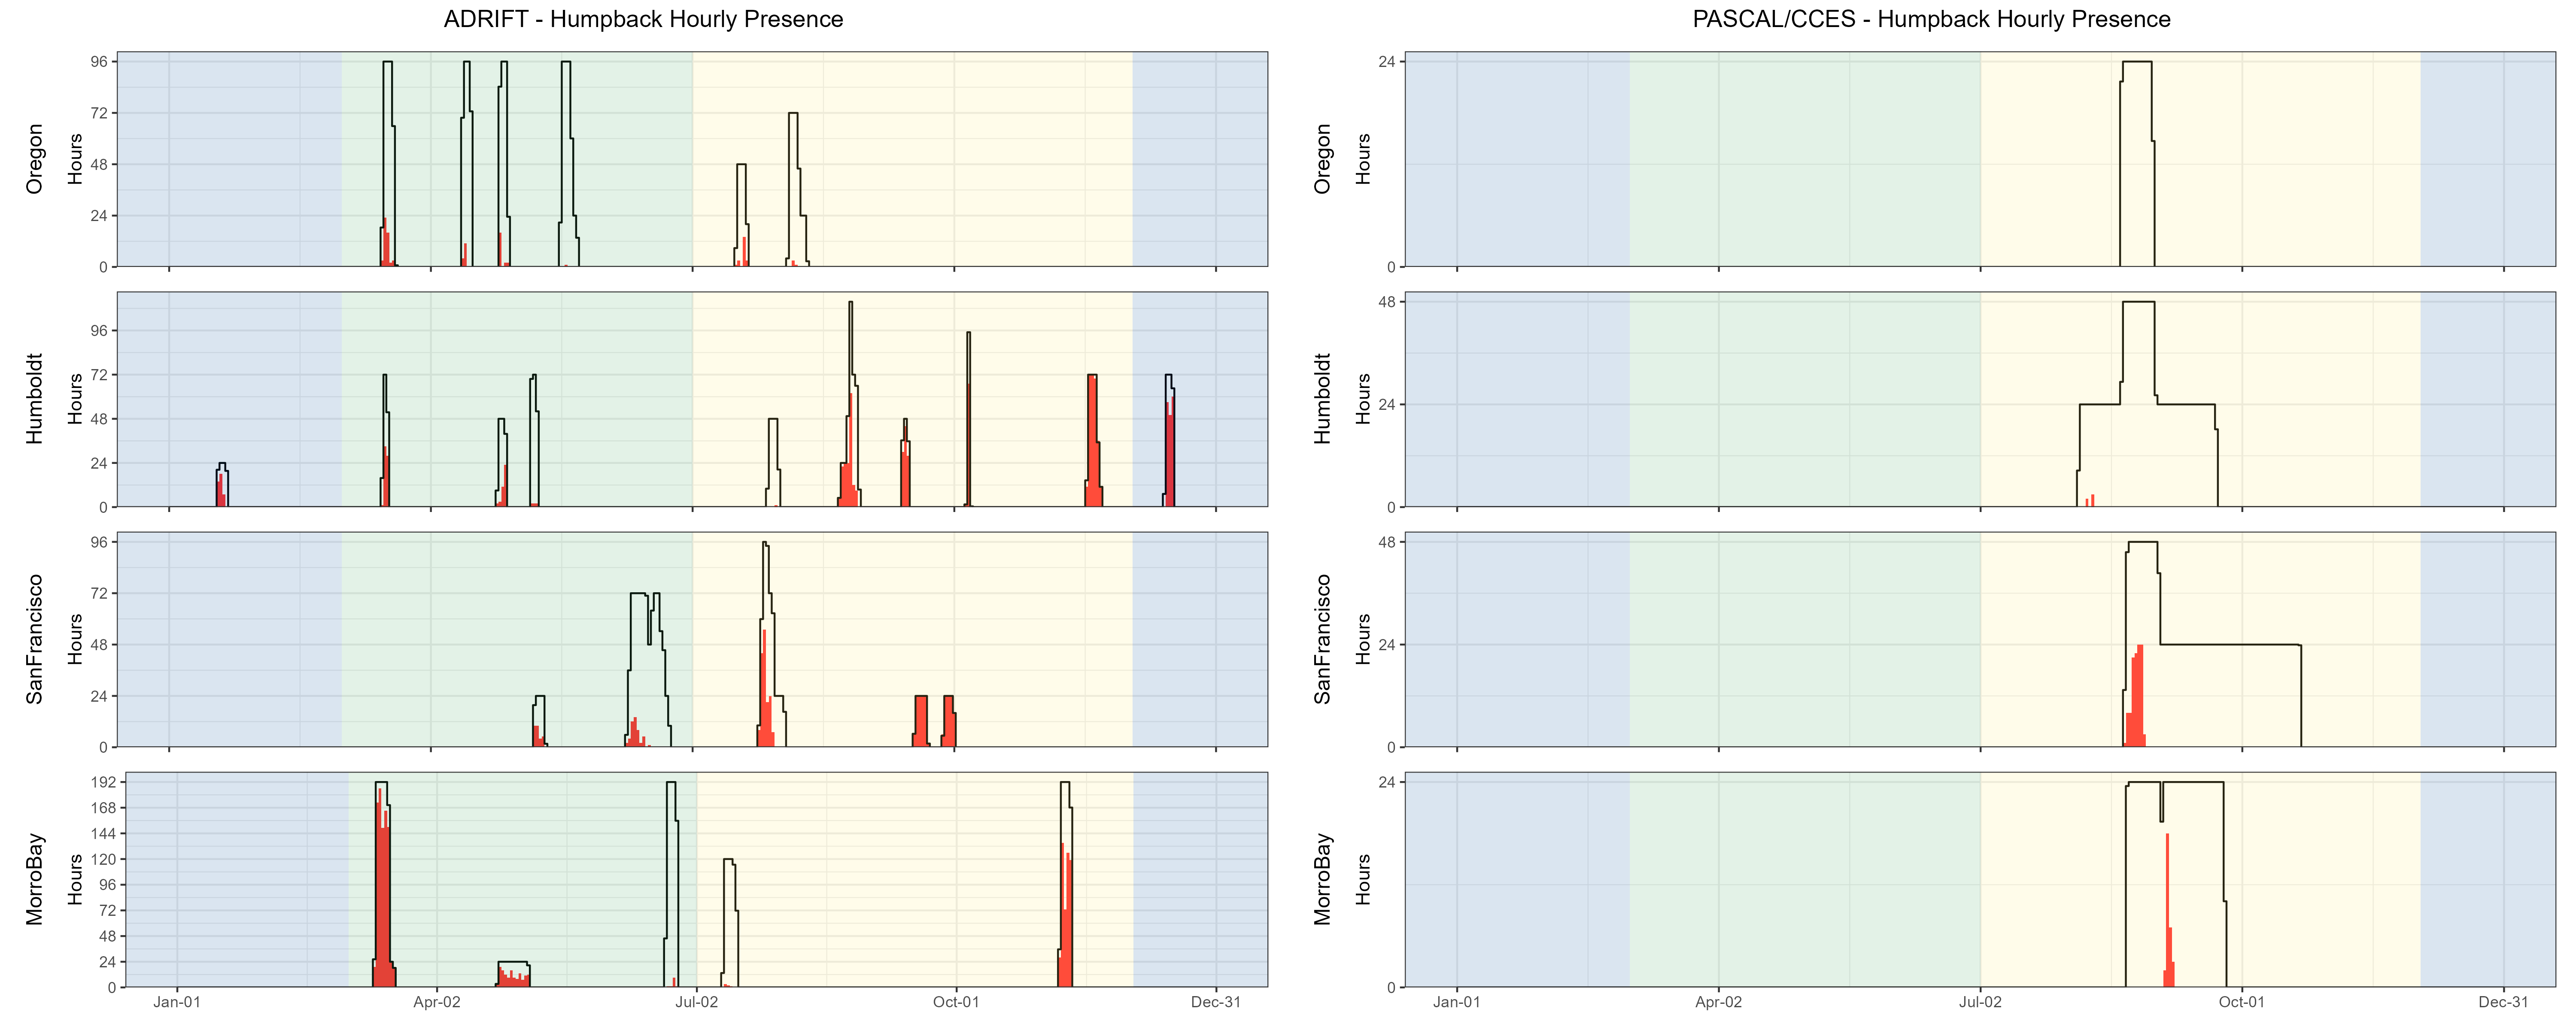
Task: Click the 192 y-axis tick in ADRIFT MorroBay
Action: (103, 782)
